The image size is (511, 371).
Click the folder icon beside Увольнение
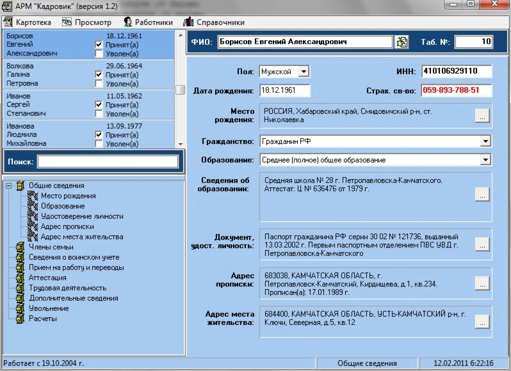20,309
